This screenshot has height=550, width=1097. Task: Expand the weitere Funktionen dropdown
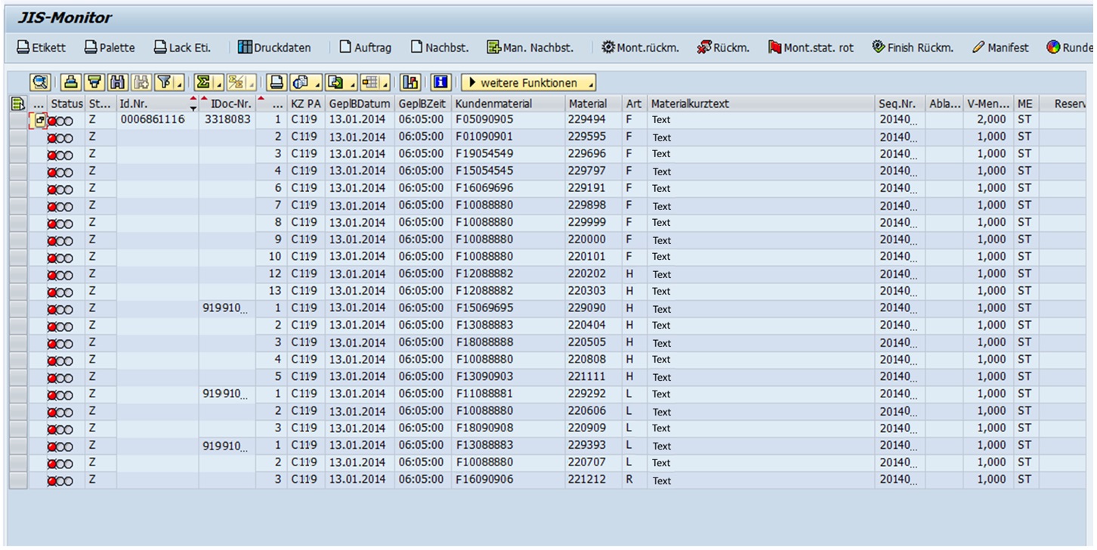[x=528, y=82]
